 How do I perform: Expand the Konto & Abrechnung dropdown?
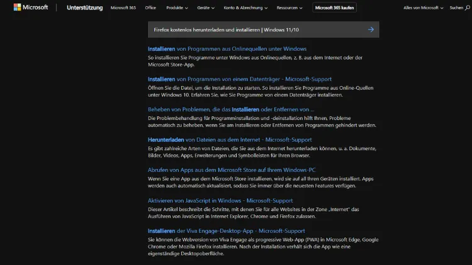(245, 8)
